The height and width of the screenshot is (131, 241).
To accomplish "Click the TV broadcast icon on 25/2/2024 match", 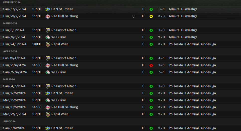I will tap(134, 16).
